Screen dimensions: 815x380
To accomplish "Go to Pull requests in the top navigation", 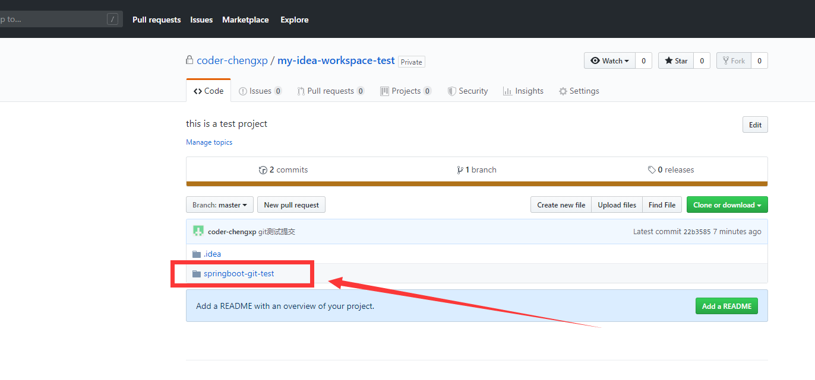I will pyautogui.click(x=156, y=20).
